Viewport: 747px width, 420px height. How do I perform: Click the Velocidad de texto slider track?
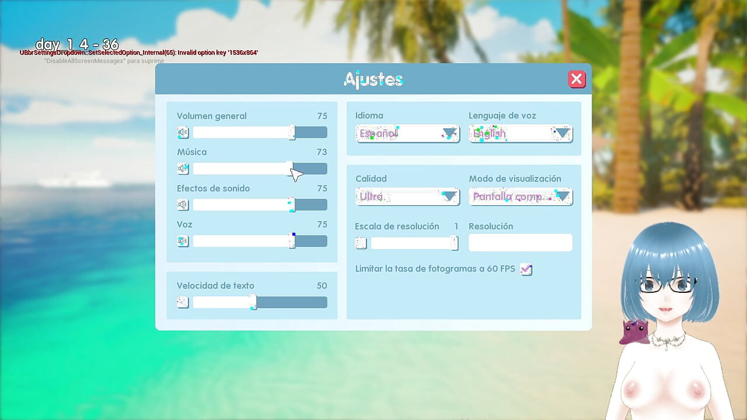click(x=260, y=302)
